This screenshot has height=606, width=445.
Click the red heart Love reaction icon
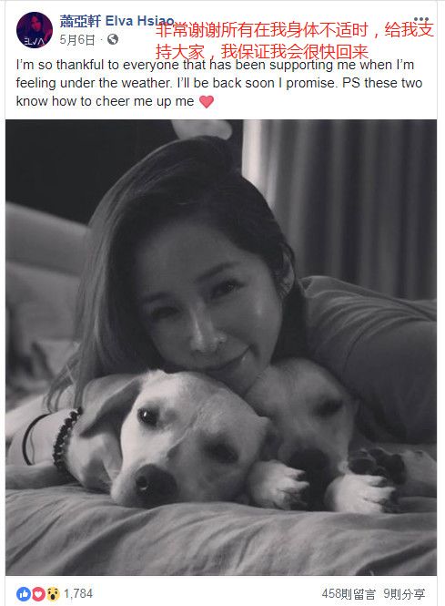(38, 593)
